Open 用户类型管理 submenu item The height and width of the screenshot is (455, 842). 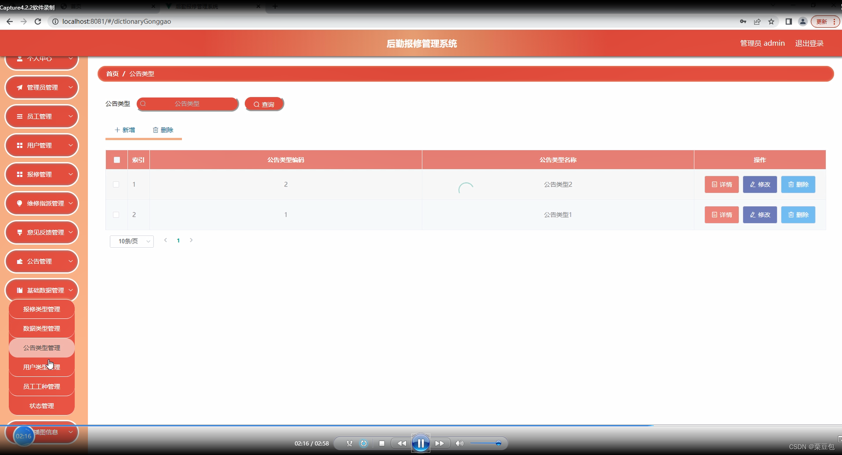(42, 367)
